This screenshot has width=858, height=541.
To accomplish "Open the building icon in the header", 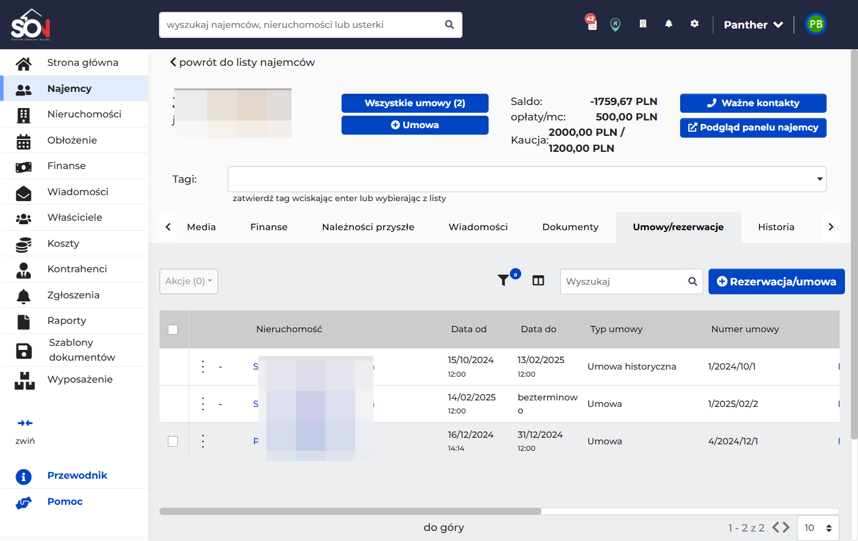I will 643,24.
